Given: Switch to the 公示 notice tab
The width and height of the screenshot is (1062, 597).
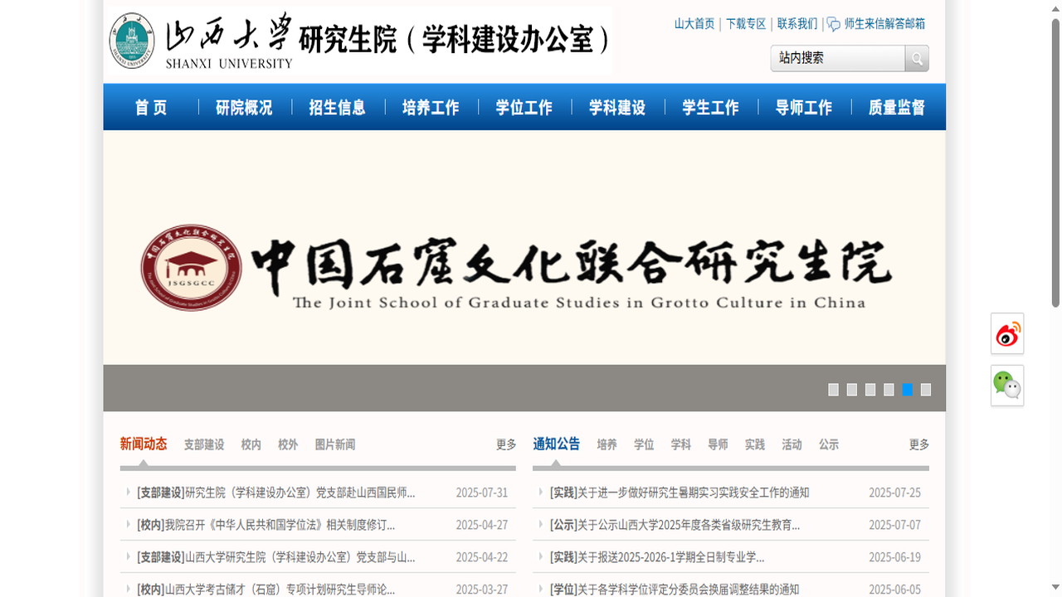Looking at the screenshot, I should (829, 444).
